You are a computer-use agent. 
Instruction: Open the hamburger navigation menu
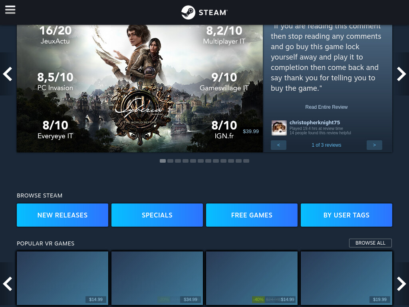(x=10, y=10)
